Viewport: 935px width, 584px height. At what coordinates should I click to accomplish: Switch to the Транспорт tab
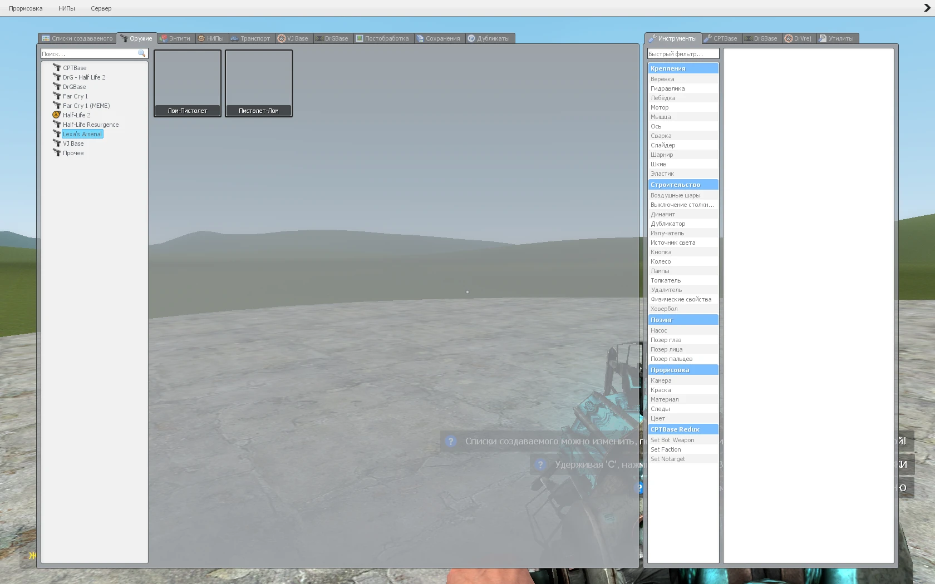point(250,38)
